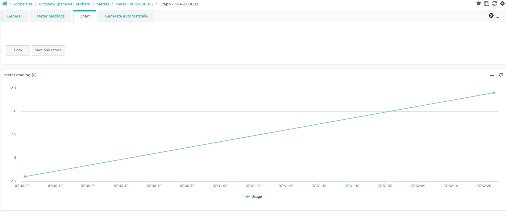This screenshot has height=212, width=506.
Task: Open Meter - MTR-000002 breadcrumb link
Action: point(134,4)
